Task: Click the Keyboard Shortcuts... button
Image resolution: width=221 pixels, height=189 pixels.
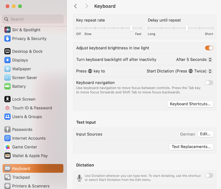Action: pyautogui.click(x=190, y=104)
